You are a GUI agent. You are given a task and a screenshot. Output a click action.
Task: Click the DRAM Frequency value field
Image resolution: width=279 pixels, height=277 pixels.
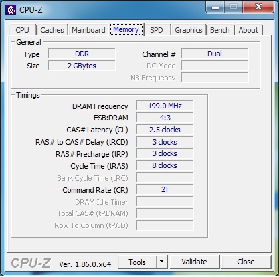click(x=165, y=106)
